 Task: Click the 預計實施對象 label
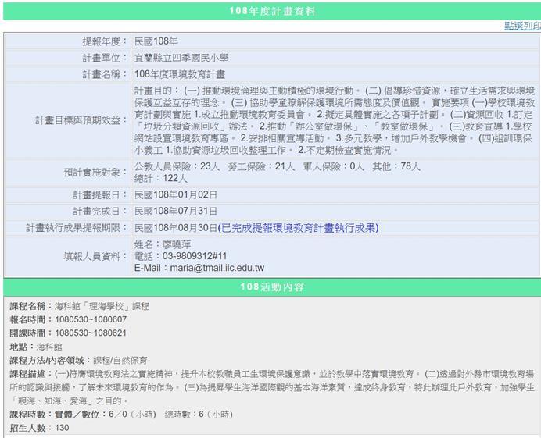(95, 172)
